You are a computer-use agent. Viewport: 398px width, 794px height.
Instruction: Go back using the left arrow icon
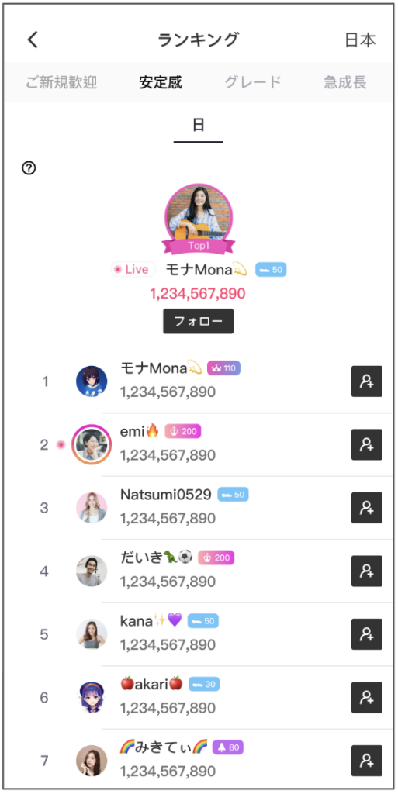tap(33, 40)
